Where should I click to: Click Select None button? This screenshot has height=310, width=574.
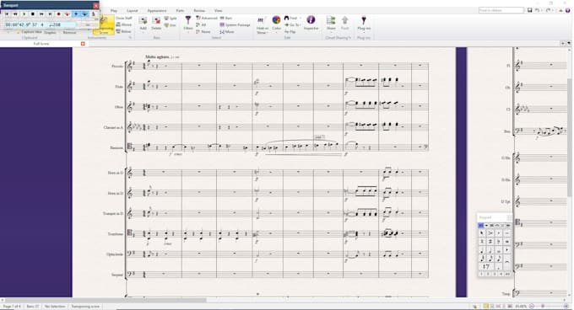click(x=203, y=32)
